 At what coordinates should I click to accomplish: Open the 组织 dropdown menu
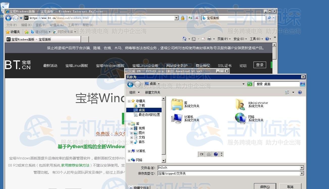(134, 92)
